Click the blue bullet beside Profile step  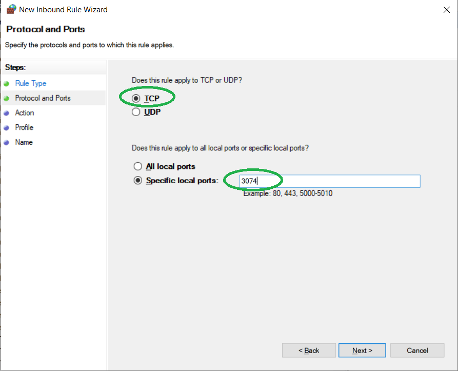point(6,128)
